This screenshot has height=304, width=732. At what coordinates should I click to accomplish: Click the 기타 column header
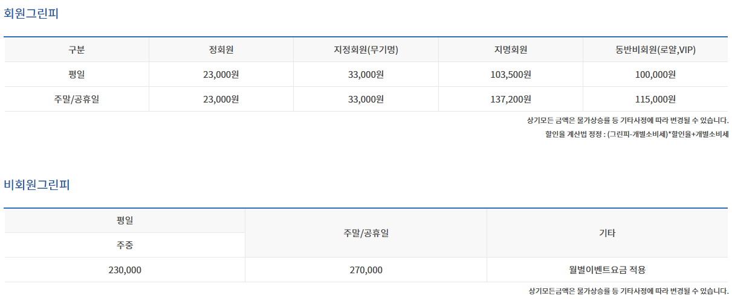coord(607,233)
